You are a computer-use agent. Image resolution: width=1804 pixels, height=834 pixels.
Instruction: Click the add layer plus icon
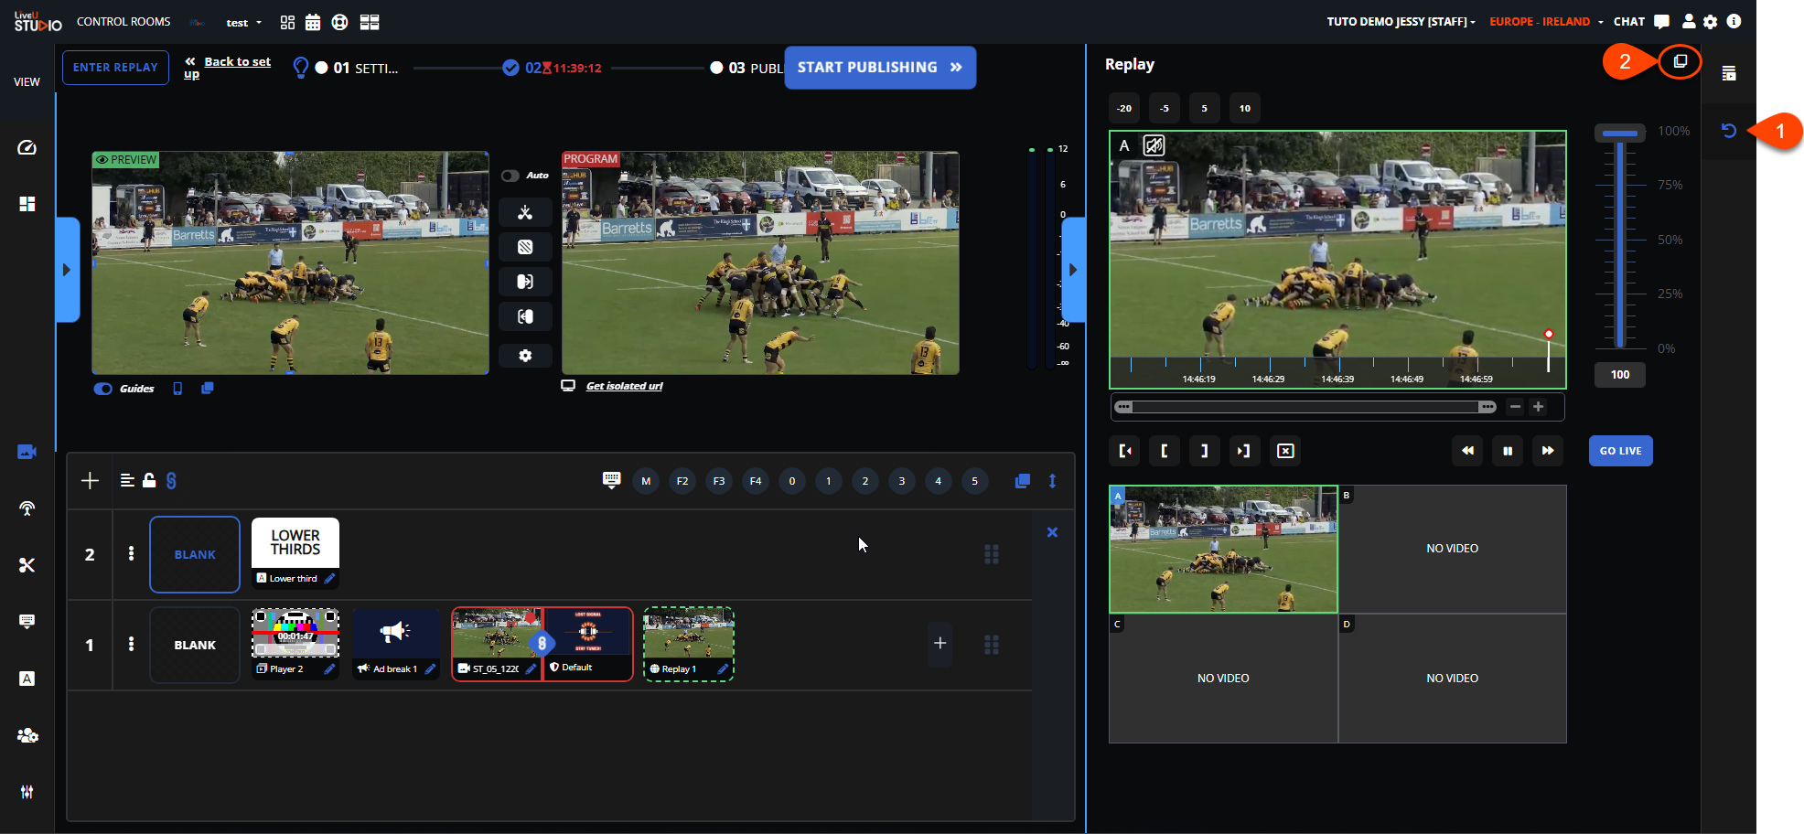90,481
